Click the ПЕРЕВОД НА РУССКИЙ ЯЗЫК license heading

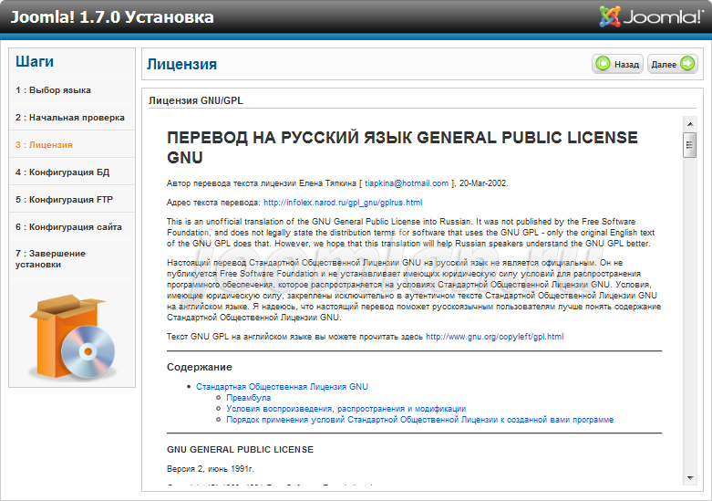point(402,147)
